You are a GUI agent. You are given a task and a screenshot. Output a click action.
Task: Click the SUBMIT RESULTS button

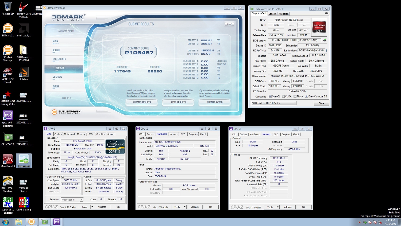142,102
